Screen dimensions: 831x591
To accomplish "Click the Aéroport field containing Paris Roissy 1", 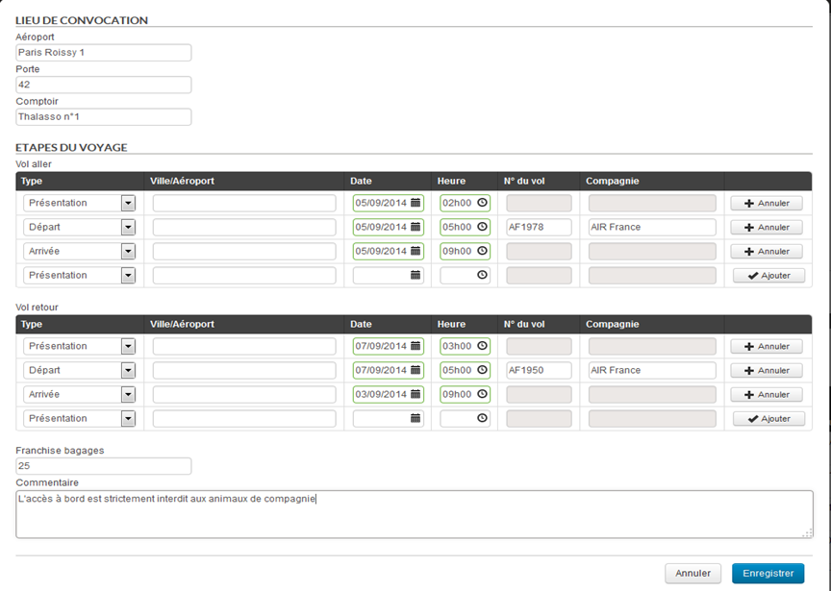I will 104,53.
